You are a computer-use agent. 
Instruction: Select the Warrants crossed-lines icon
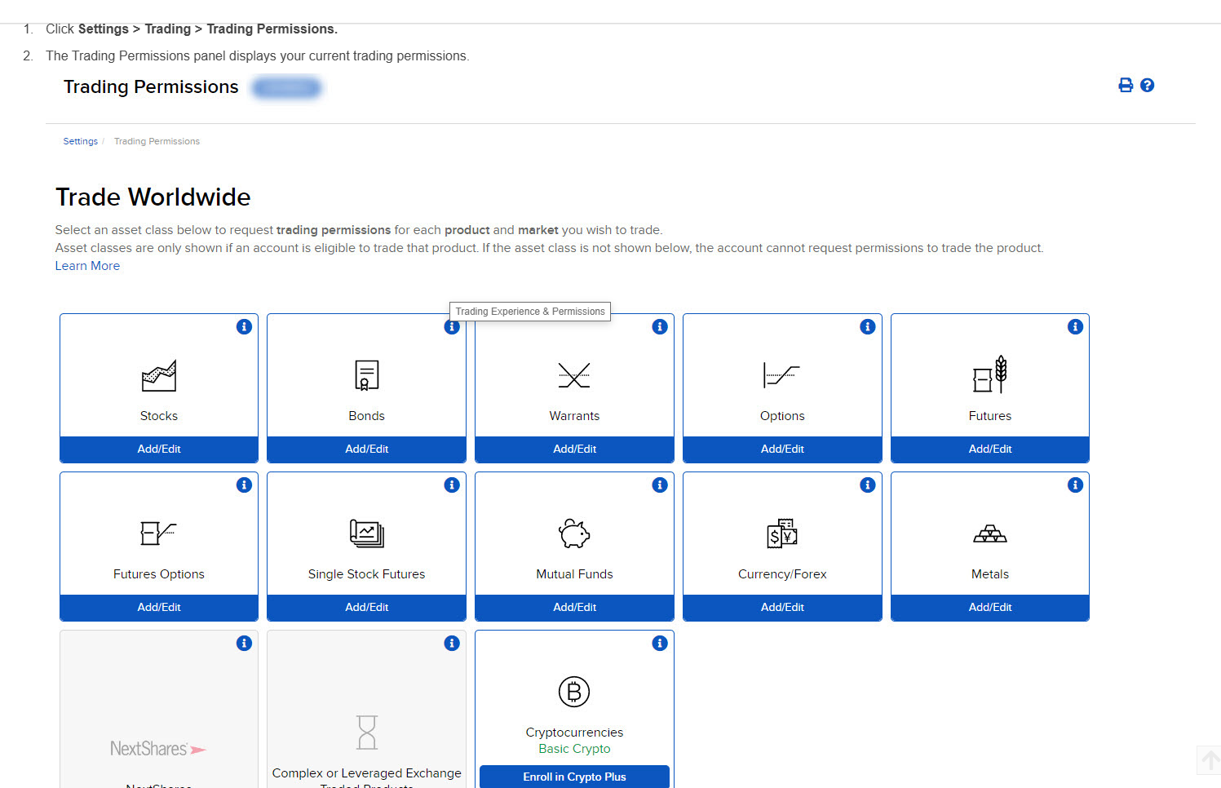point(574,375)
